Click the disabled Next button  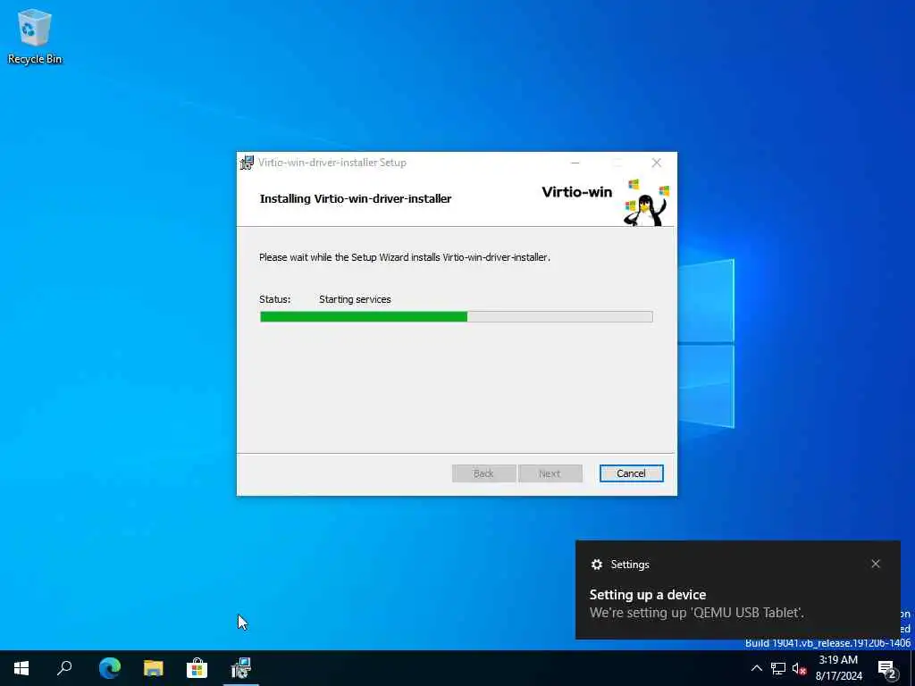550,473
